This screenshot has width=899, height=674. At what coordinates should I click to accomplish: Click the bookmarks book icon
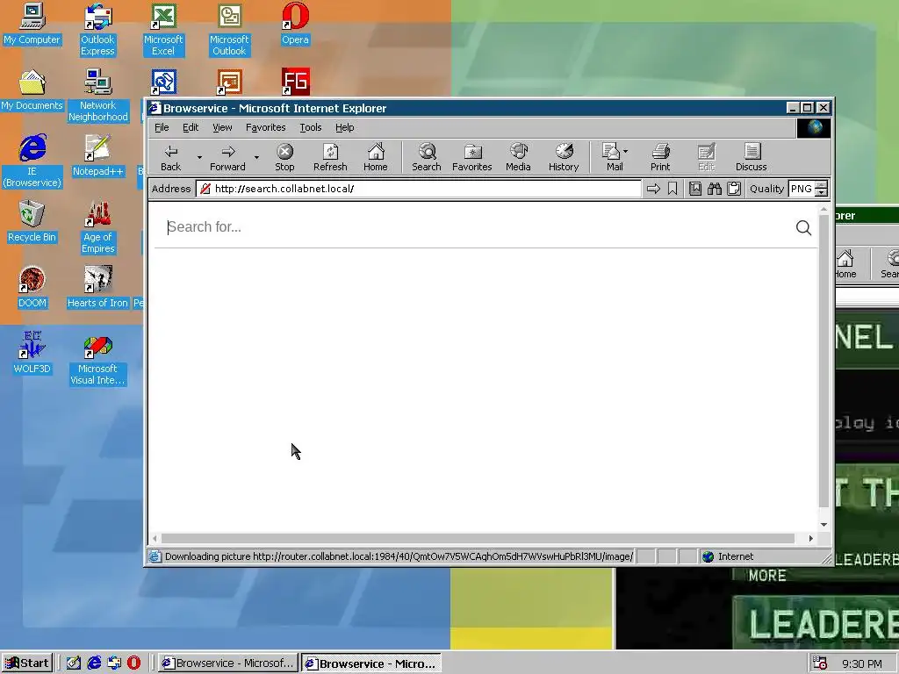tap(695, 189)
